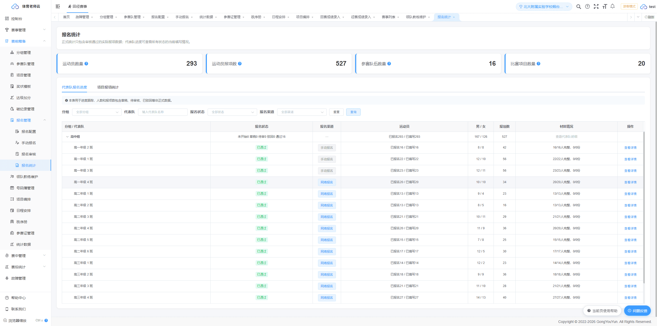Open 查看详情 for 高三年级 4 班
The width and height of the screenshot is (657, 326).
[x=630, y=298]
